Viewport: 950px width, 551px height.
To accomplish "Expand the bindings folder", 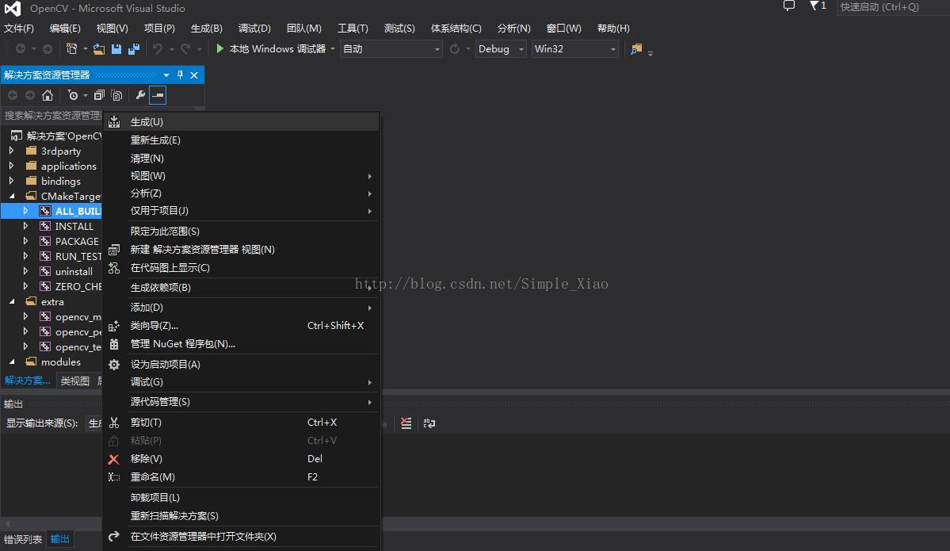I will coord(12,181).
